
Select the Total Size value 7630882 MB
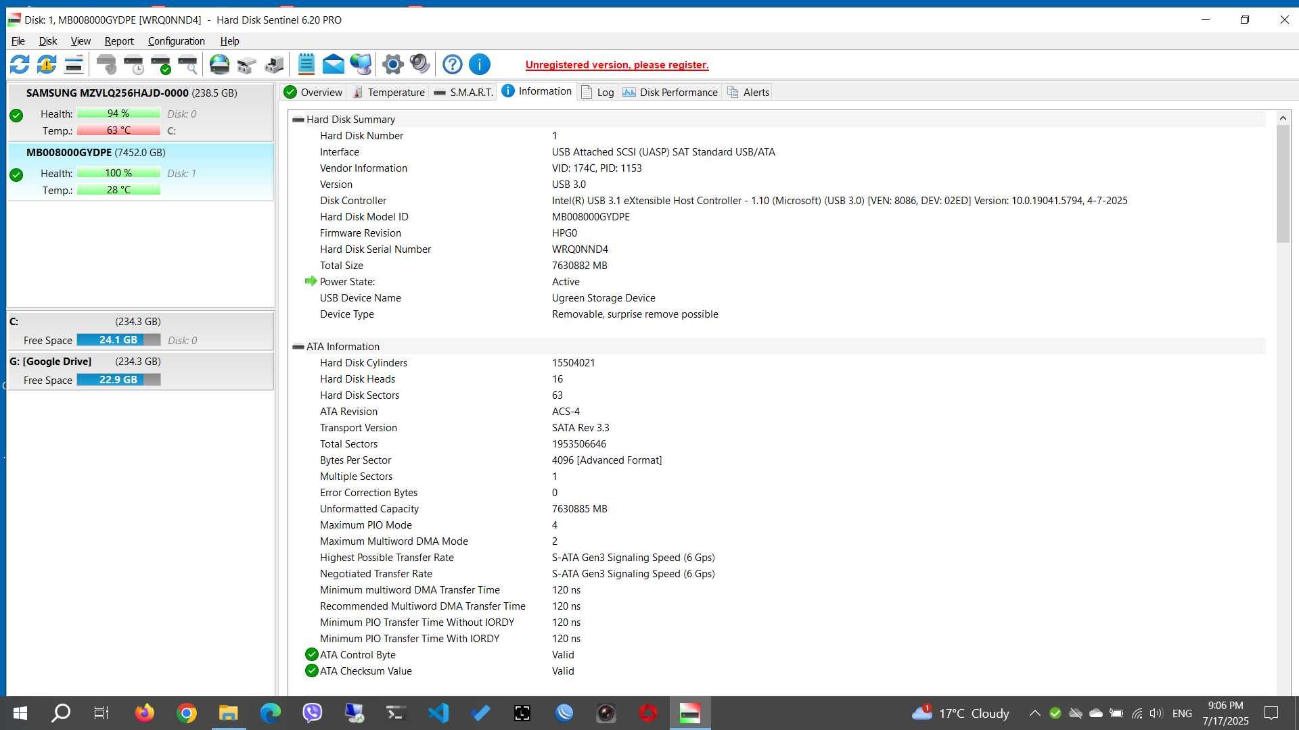[x=579, y=266]
